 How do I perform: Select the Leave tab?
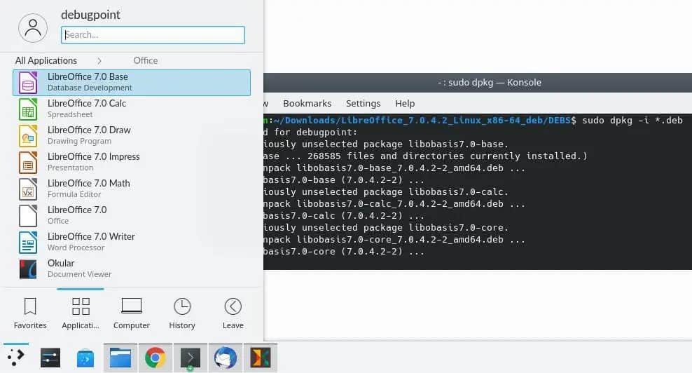click(x=233, y=313)
